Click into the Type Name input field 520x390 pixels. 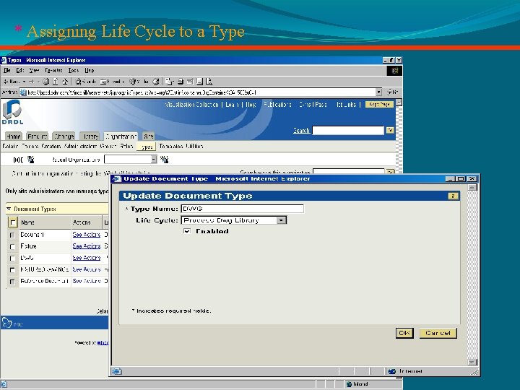point(243,209)
